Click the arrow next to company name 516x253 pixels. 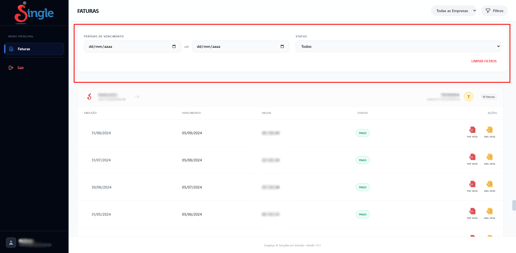pyautogui.click(x=137, y=97)
